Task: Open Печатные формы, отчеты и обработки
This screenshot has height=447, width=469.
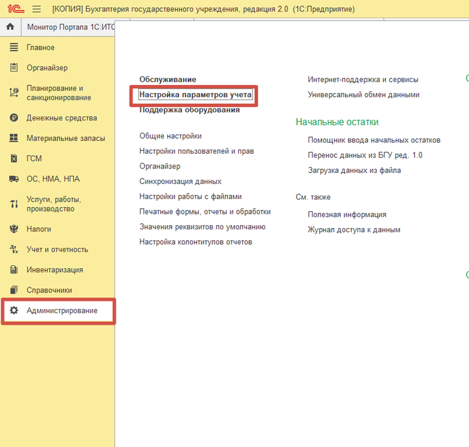Action: [205, 212]
